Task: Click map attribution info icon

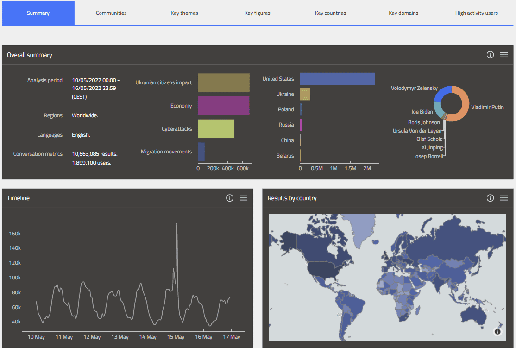Action: tap(497, 331)
